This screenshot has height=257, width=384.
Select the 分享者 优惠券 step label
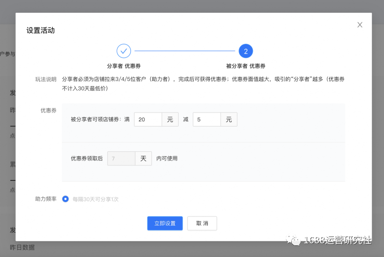pyautogui.click(x=123, y=66)
